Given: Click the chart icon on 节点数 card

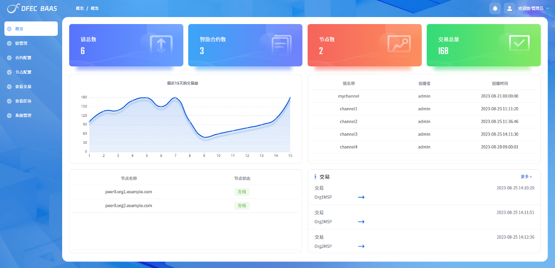Looking at the screenshot, I should tap(399, 45).
